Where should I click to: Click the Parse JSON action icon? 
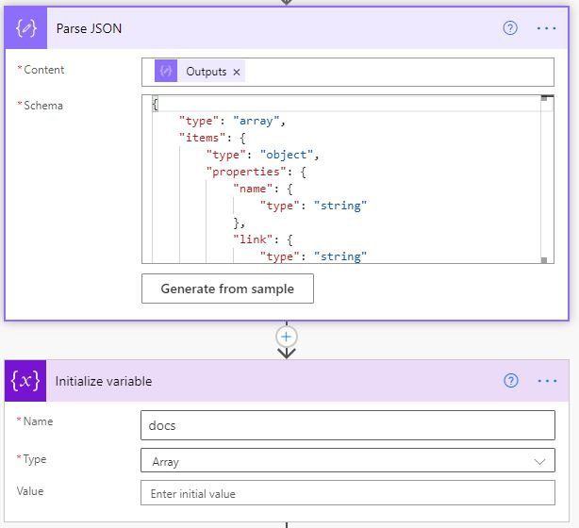25,28
